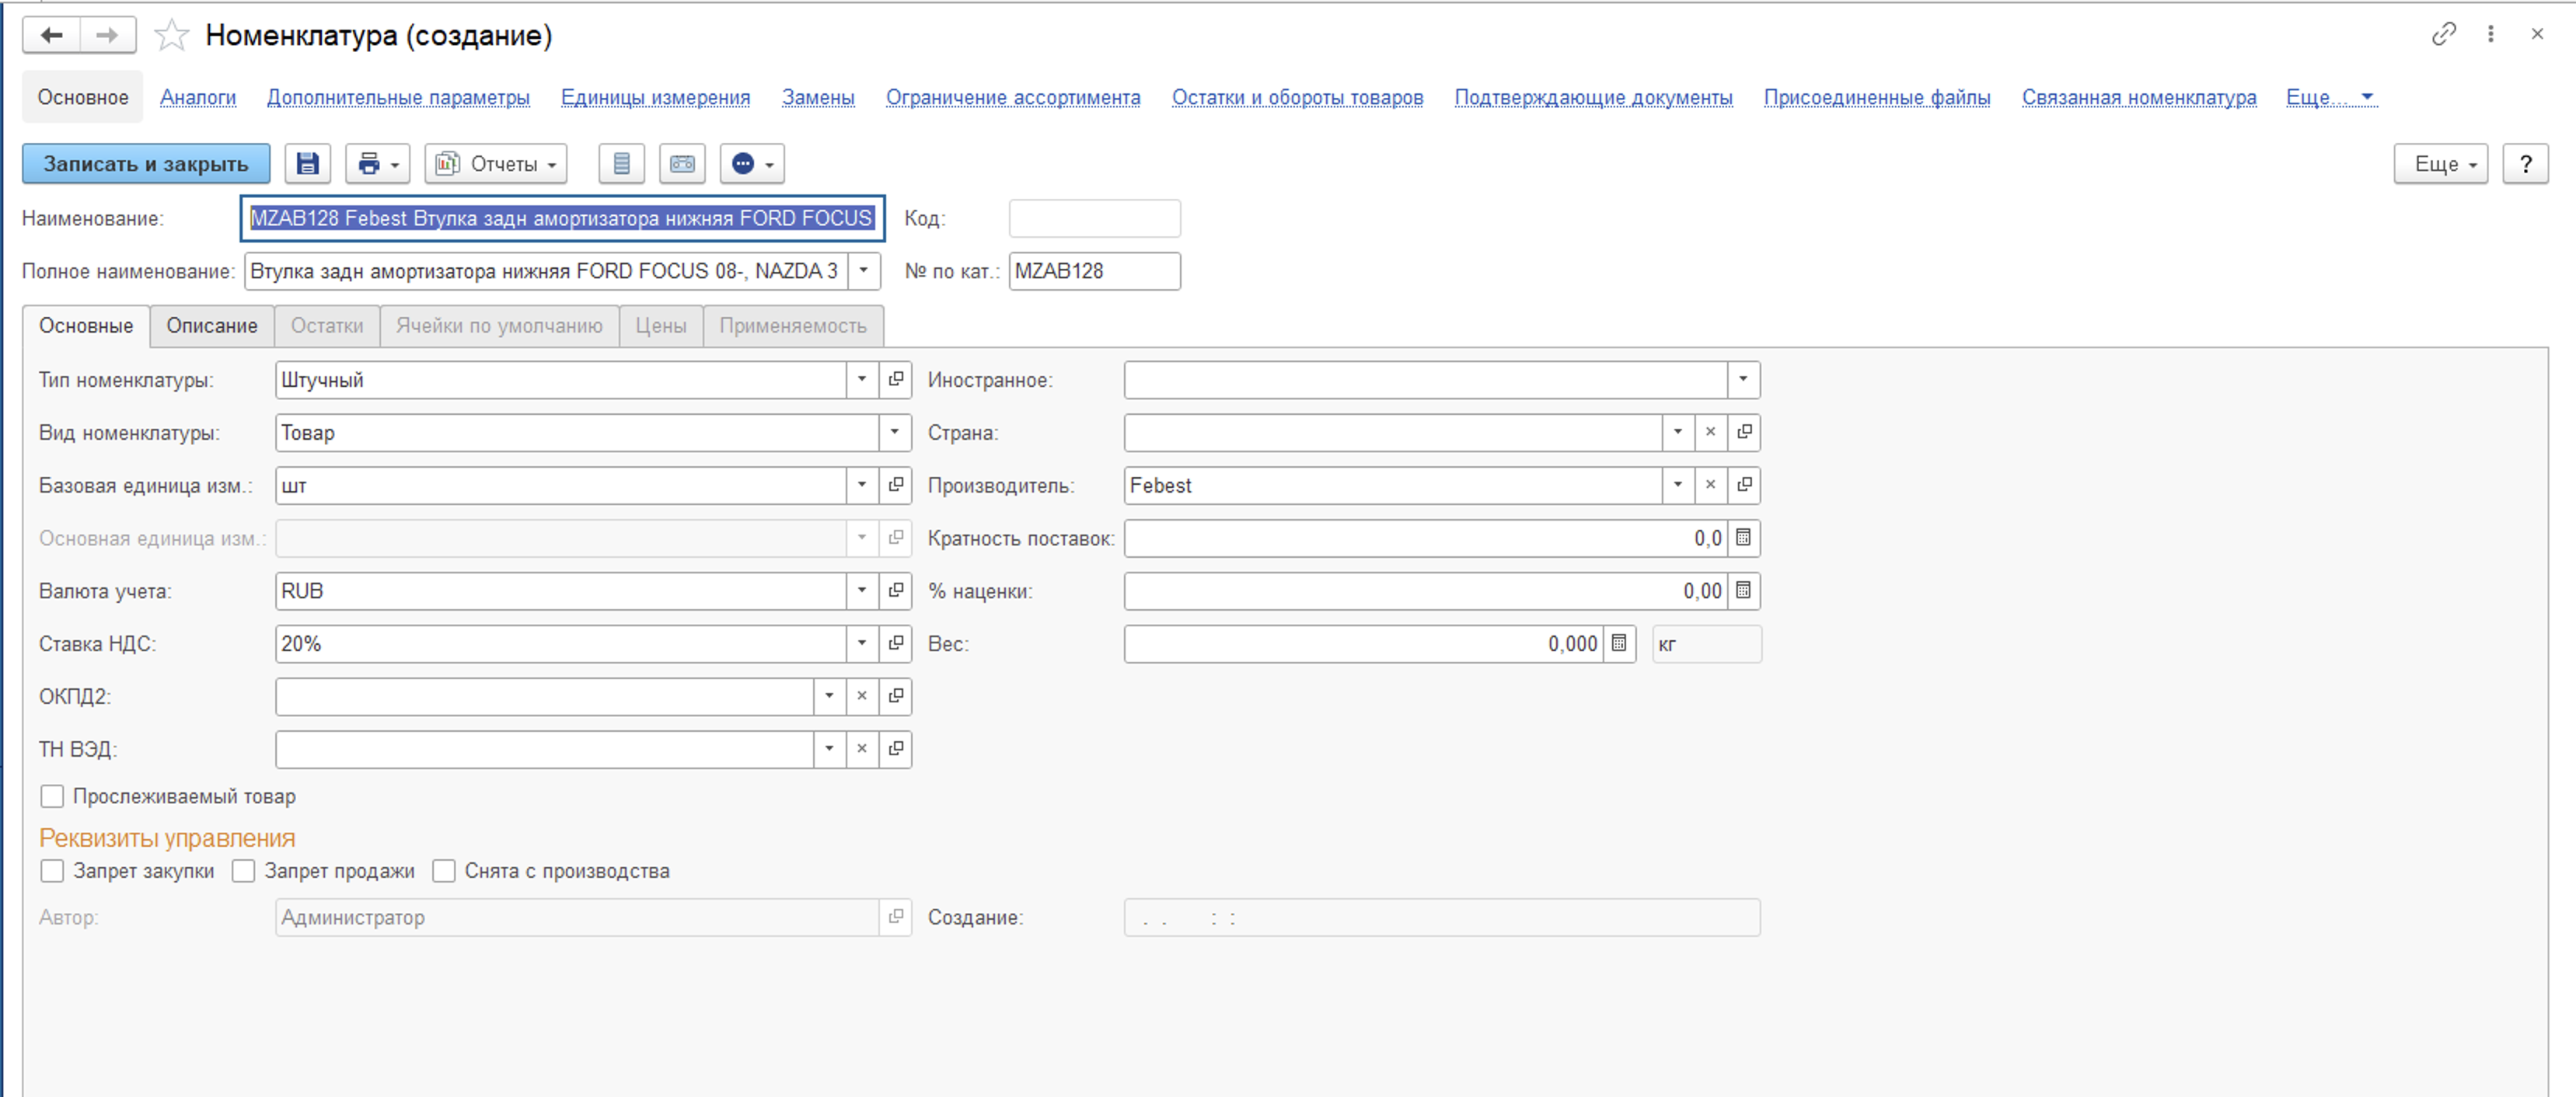This screenshot has height=1097, width=2576.
Task: Expand Страна dropdown arrow
Action: tap(1677, 433)
